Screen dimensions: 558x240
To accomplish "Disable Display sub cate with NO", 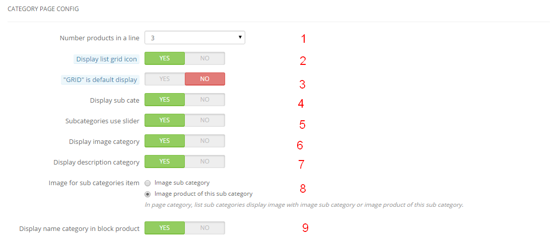I will pyautogui.click(x=204, y=100).
